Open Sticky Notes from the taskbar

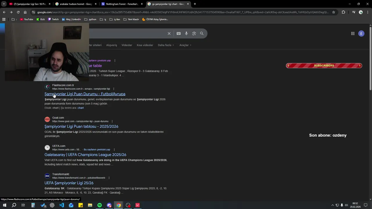pyautogui.click(x=81, y=205)
